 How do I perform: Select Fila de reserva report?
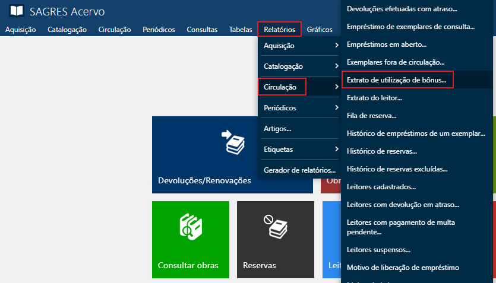[371, 115]
